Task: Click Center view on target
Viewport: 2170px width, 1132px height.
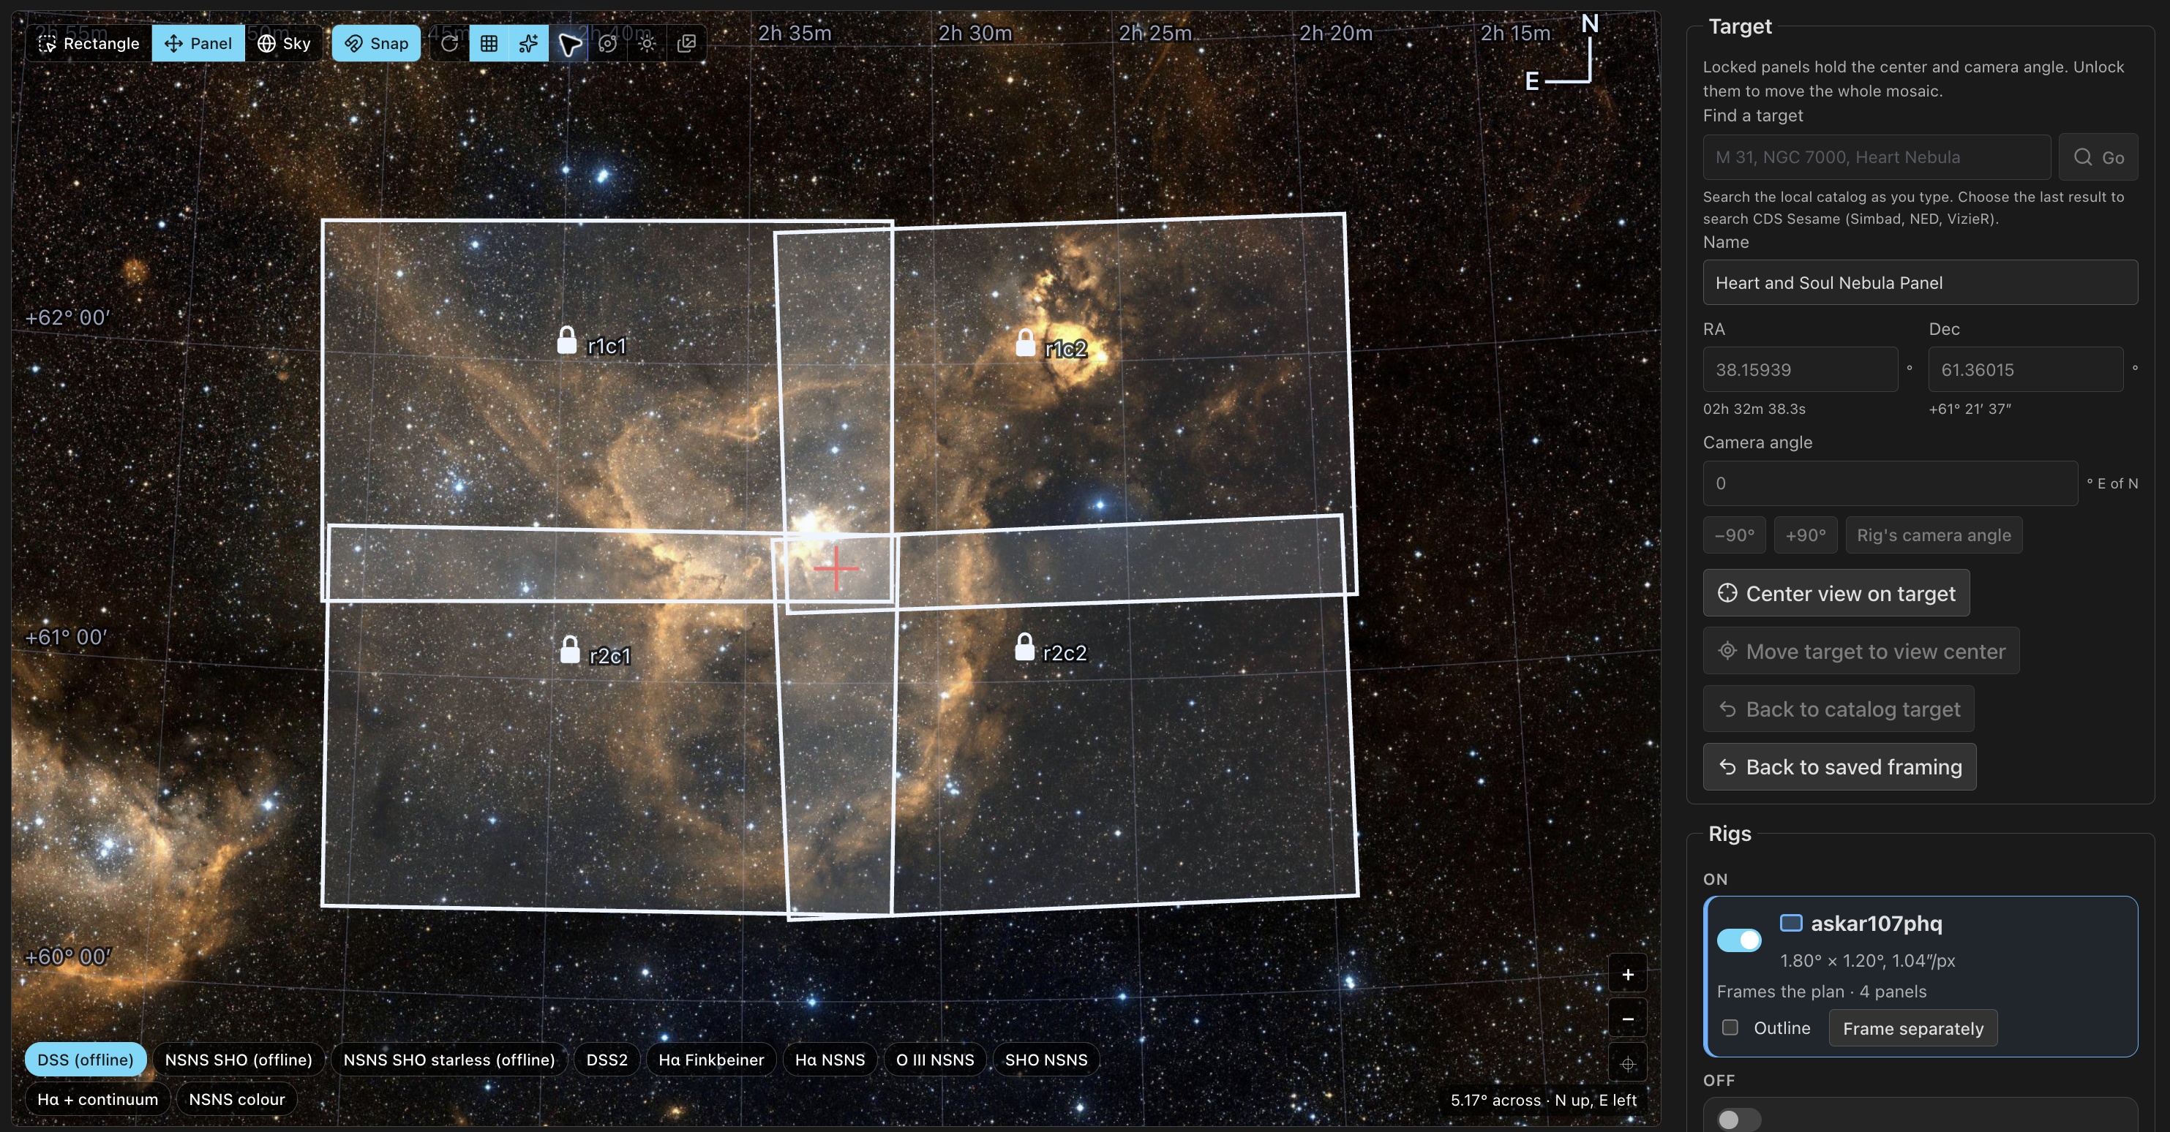Action: [x=1836, y=593]
